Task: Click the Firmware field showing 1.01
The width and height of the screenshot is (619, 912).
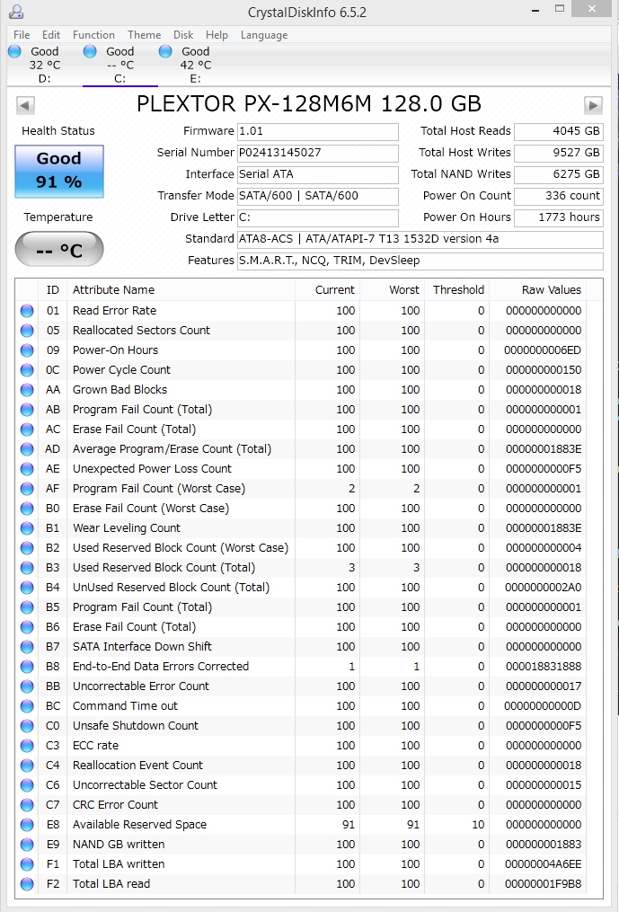Action: point(318,131)
